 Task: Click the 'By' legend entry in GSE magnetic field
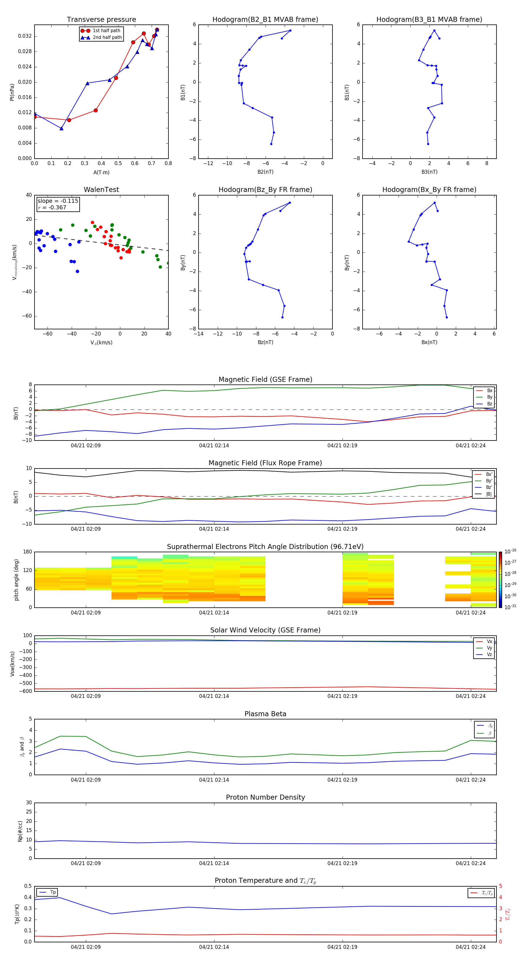484,397
